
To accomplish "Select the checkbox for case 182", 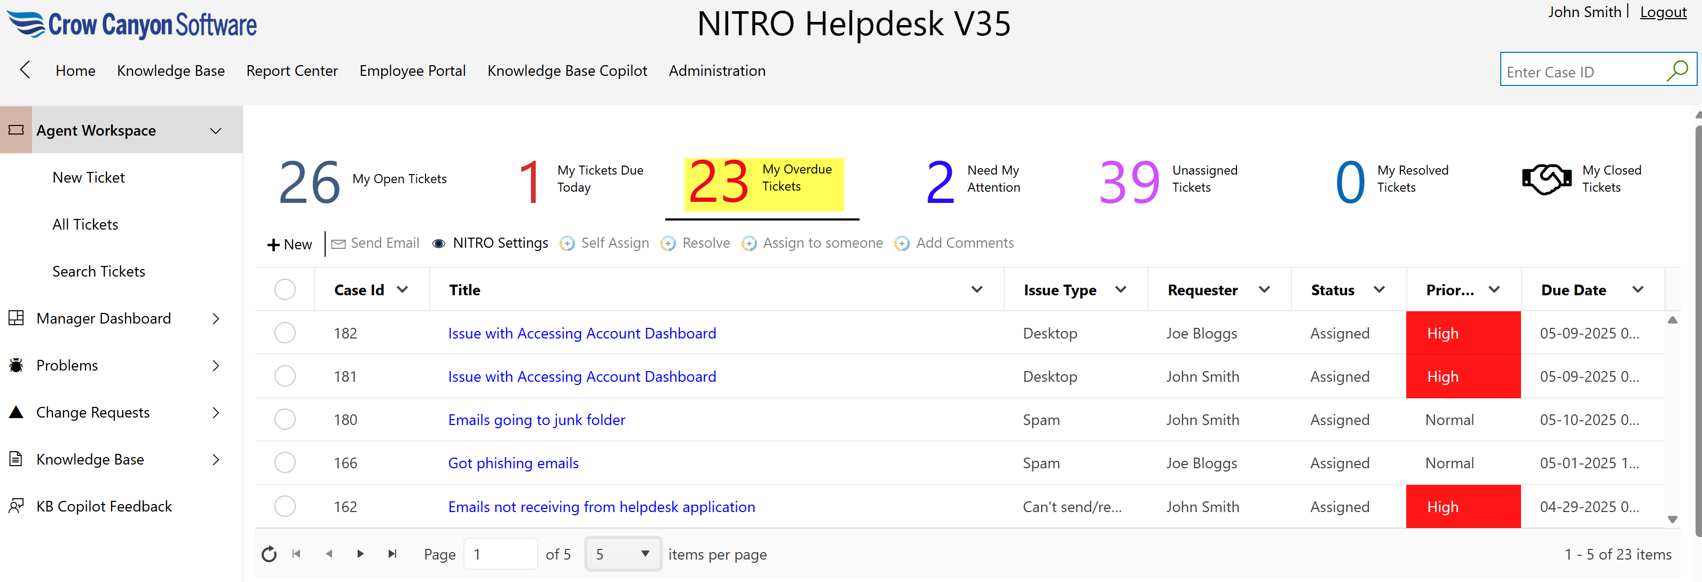I will point(285,333).
